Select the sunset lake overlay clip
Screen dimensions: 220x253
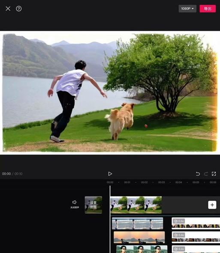[x=139, y=237]
